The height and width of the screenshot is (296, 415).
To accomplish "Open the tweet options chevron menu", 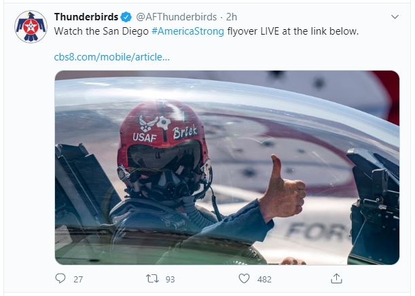I will [x=395, y=17].
